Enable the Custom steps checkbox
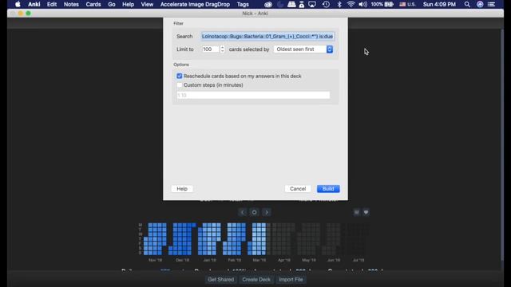The width and height of the screenshot is (511, 287). pos(179,85)
